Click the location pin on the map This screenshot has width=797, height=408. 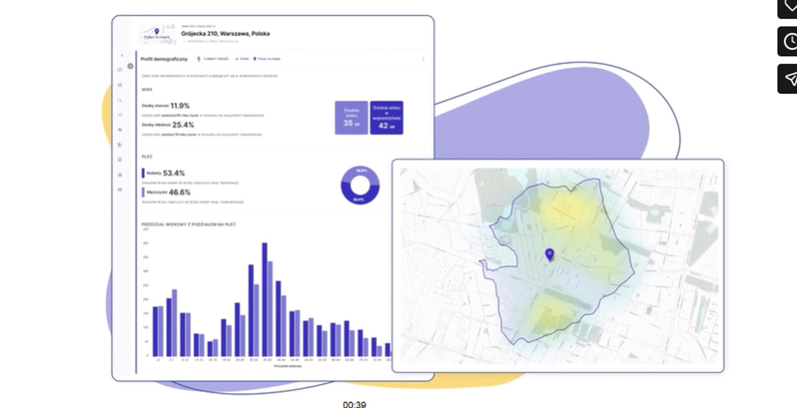point(550,254)
